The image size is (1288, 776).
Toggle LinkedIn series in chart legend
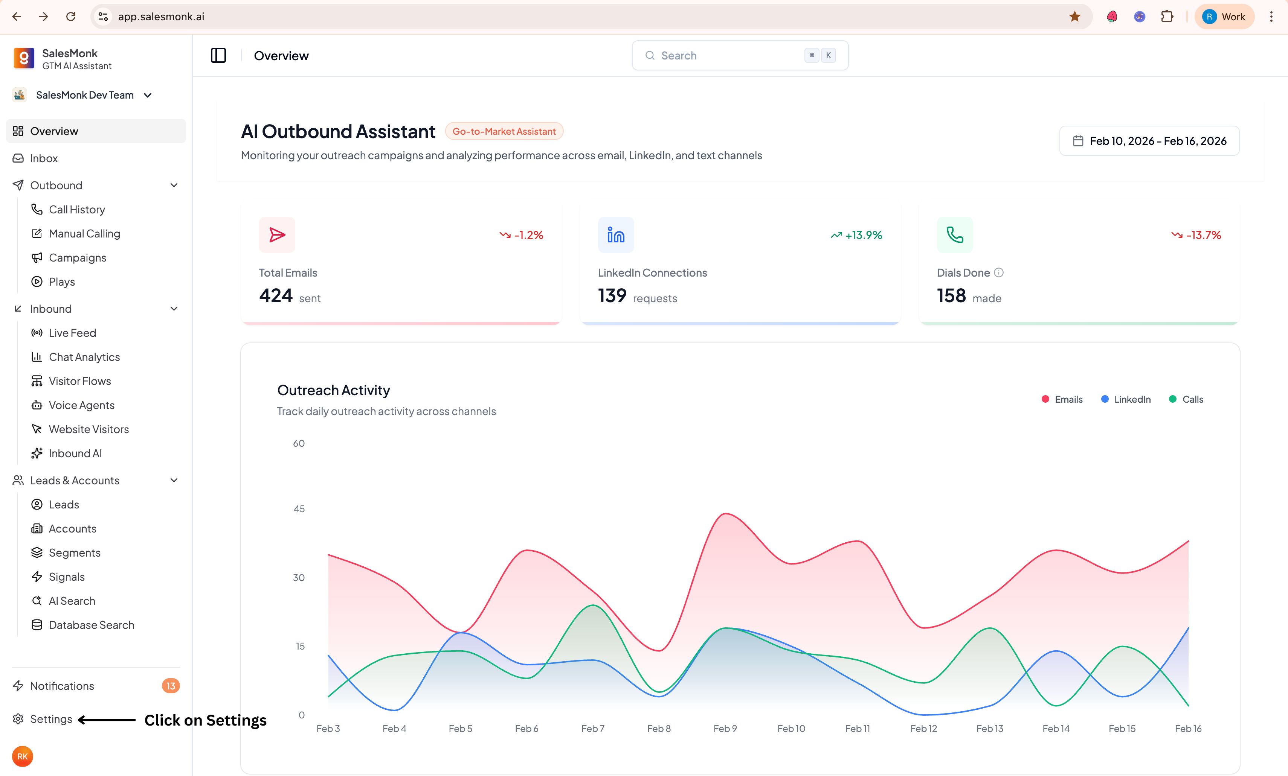[x=1126, y=400]
